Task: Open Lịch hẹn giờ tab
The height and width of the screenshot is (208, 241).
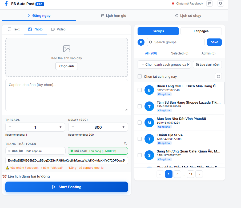Action: [114, 16]
